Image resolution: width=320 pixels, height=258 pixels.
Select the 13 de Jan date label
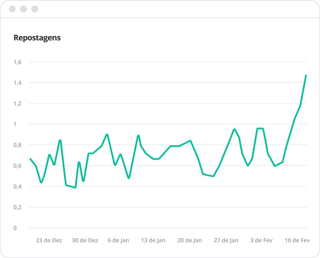click(153, 240)
